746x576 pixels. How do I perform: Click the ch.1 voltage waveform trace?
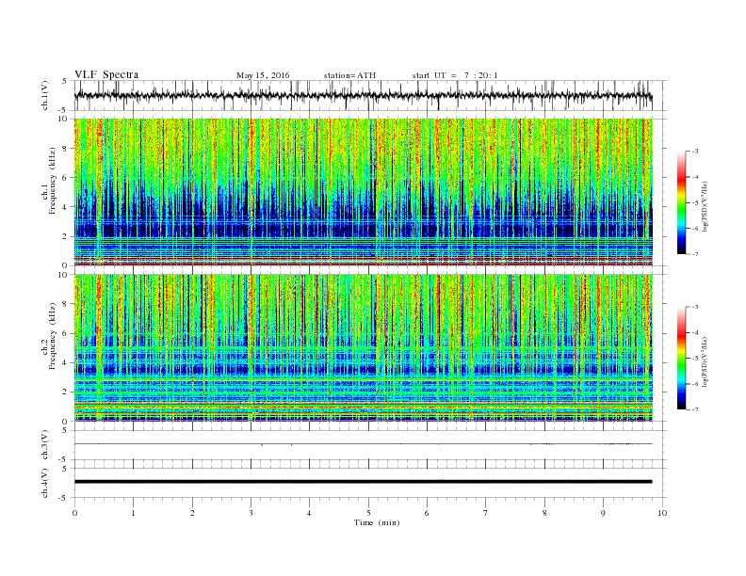pos(363,95)
